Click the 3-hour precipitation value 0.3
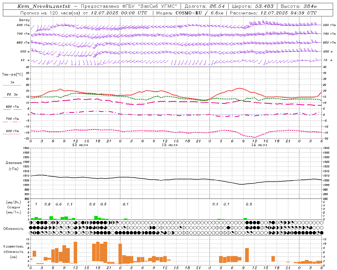The width and height of the screenshot is (337, 270). [249, 204]
